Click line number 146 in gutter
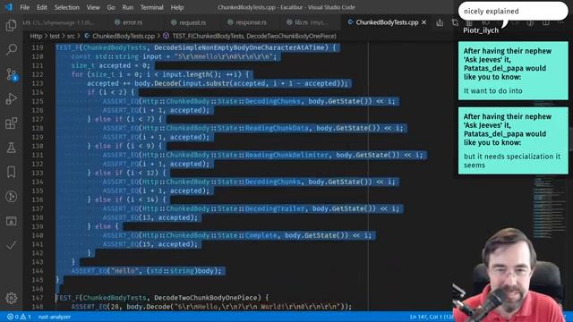Screen dimensions: 573x322 point(38,289)
